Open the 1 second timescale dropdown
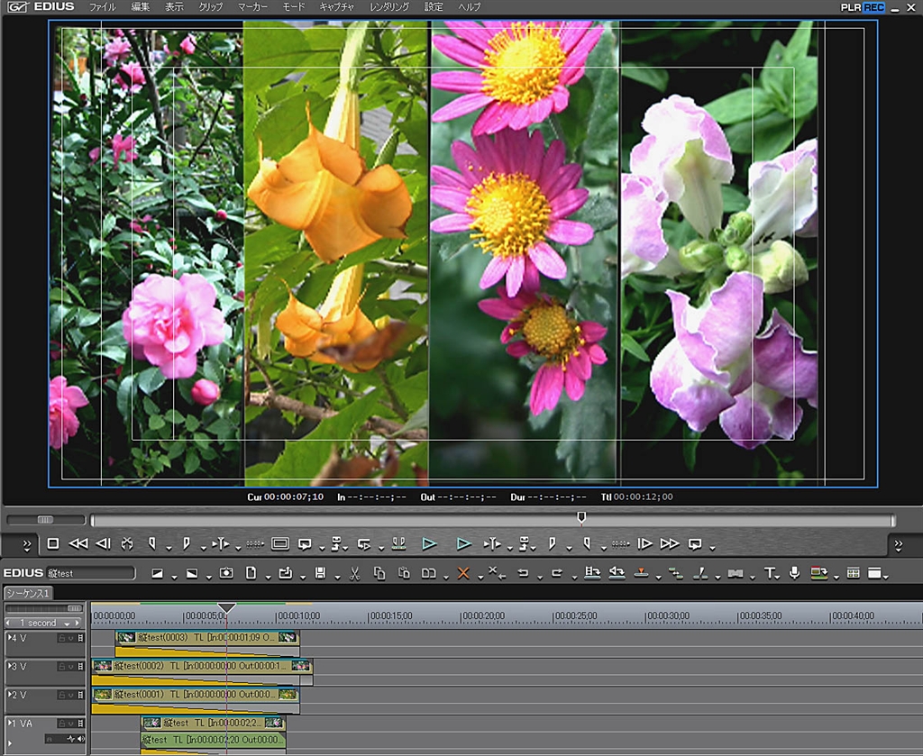 [x=42, y=623]
